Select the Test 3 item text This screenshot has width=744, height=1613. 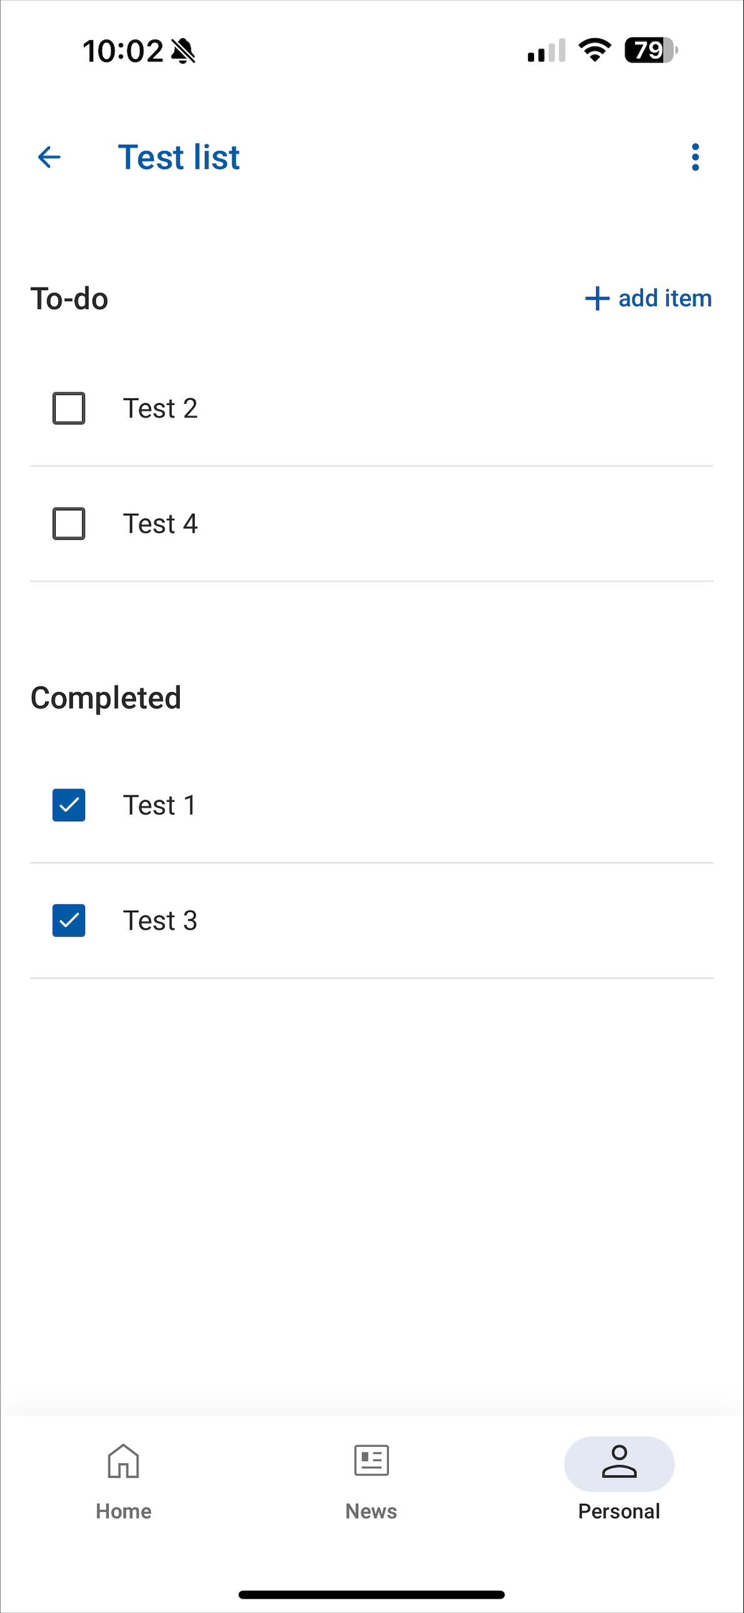pyautogui.click(x=160, y=920)
